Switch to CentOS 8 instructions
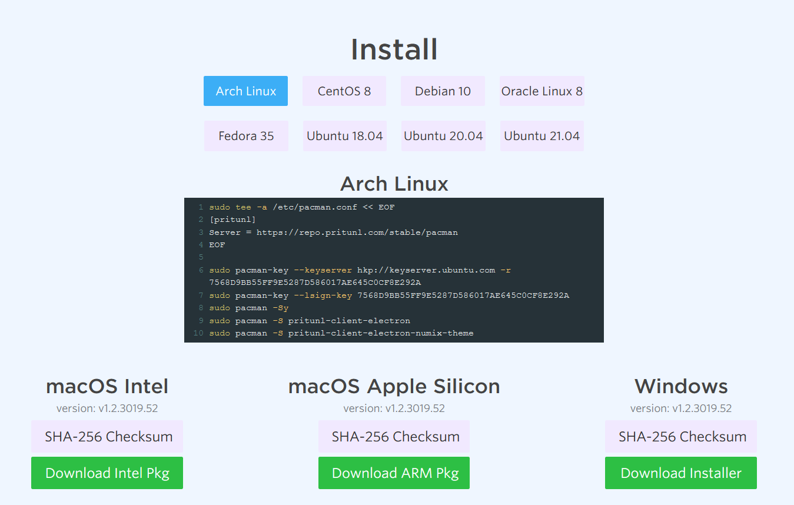794x505 pixels. 344,91
